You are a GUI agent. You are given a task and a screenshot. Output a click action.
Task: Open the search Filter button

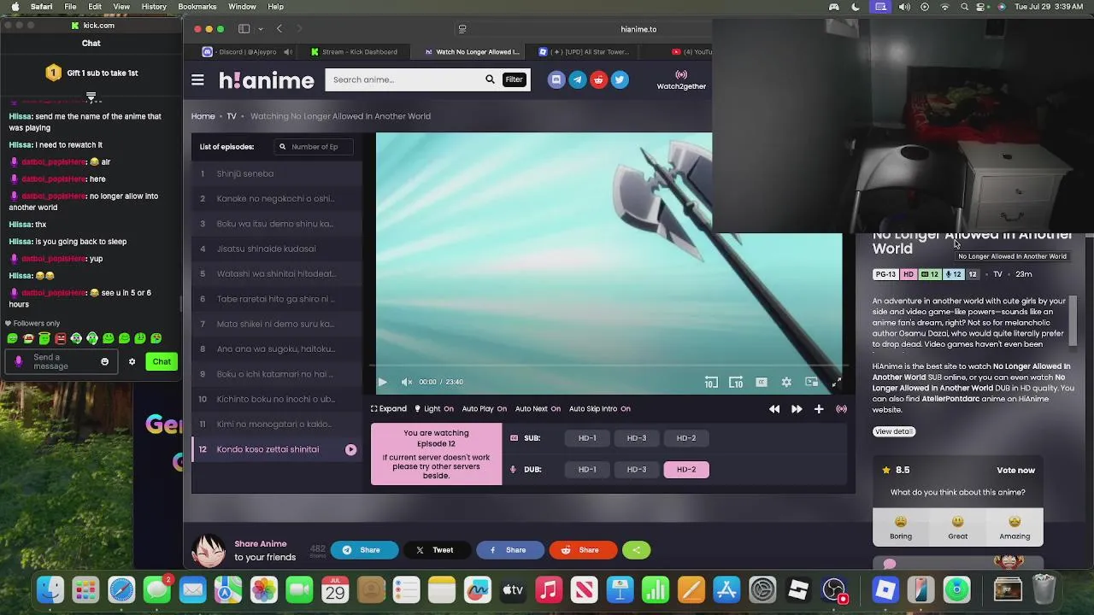point(514,79)
